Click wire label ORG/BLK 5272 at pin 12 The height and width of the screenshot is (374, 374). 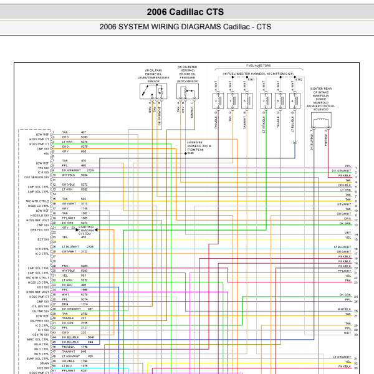pos(75,185)
